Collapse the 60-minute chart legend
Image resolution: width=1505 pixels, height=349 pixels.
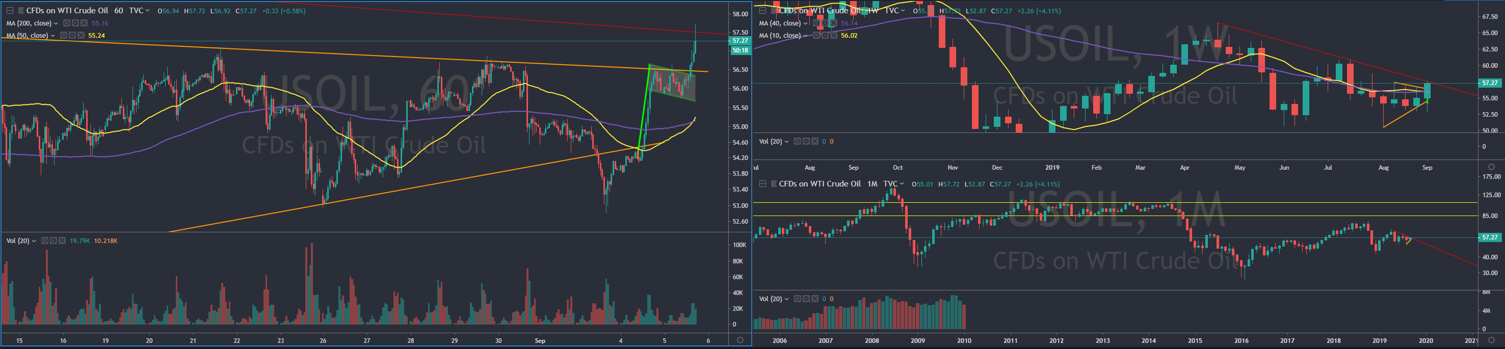[x=10, y=11]
